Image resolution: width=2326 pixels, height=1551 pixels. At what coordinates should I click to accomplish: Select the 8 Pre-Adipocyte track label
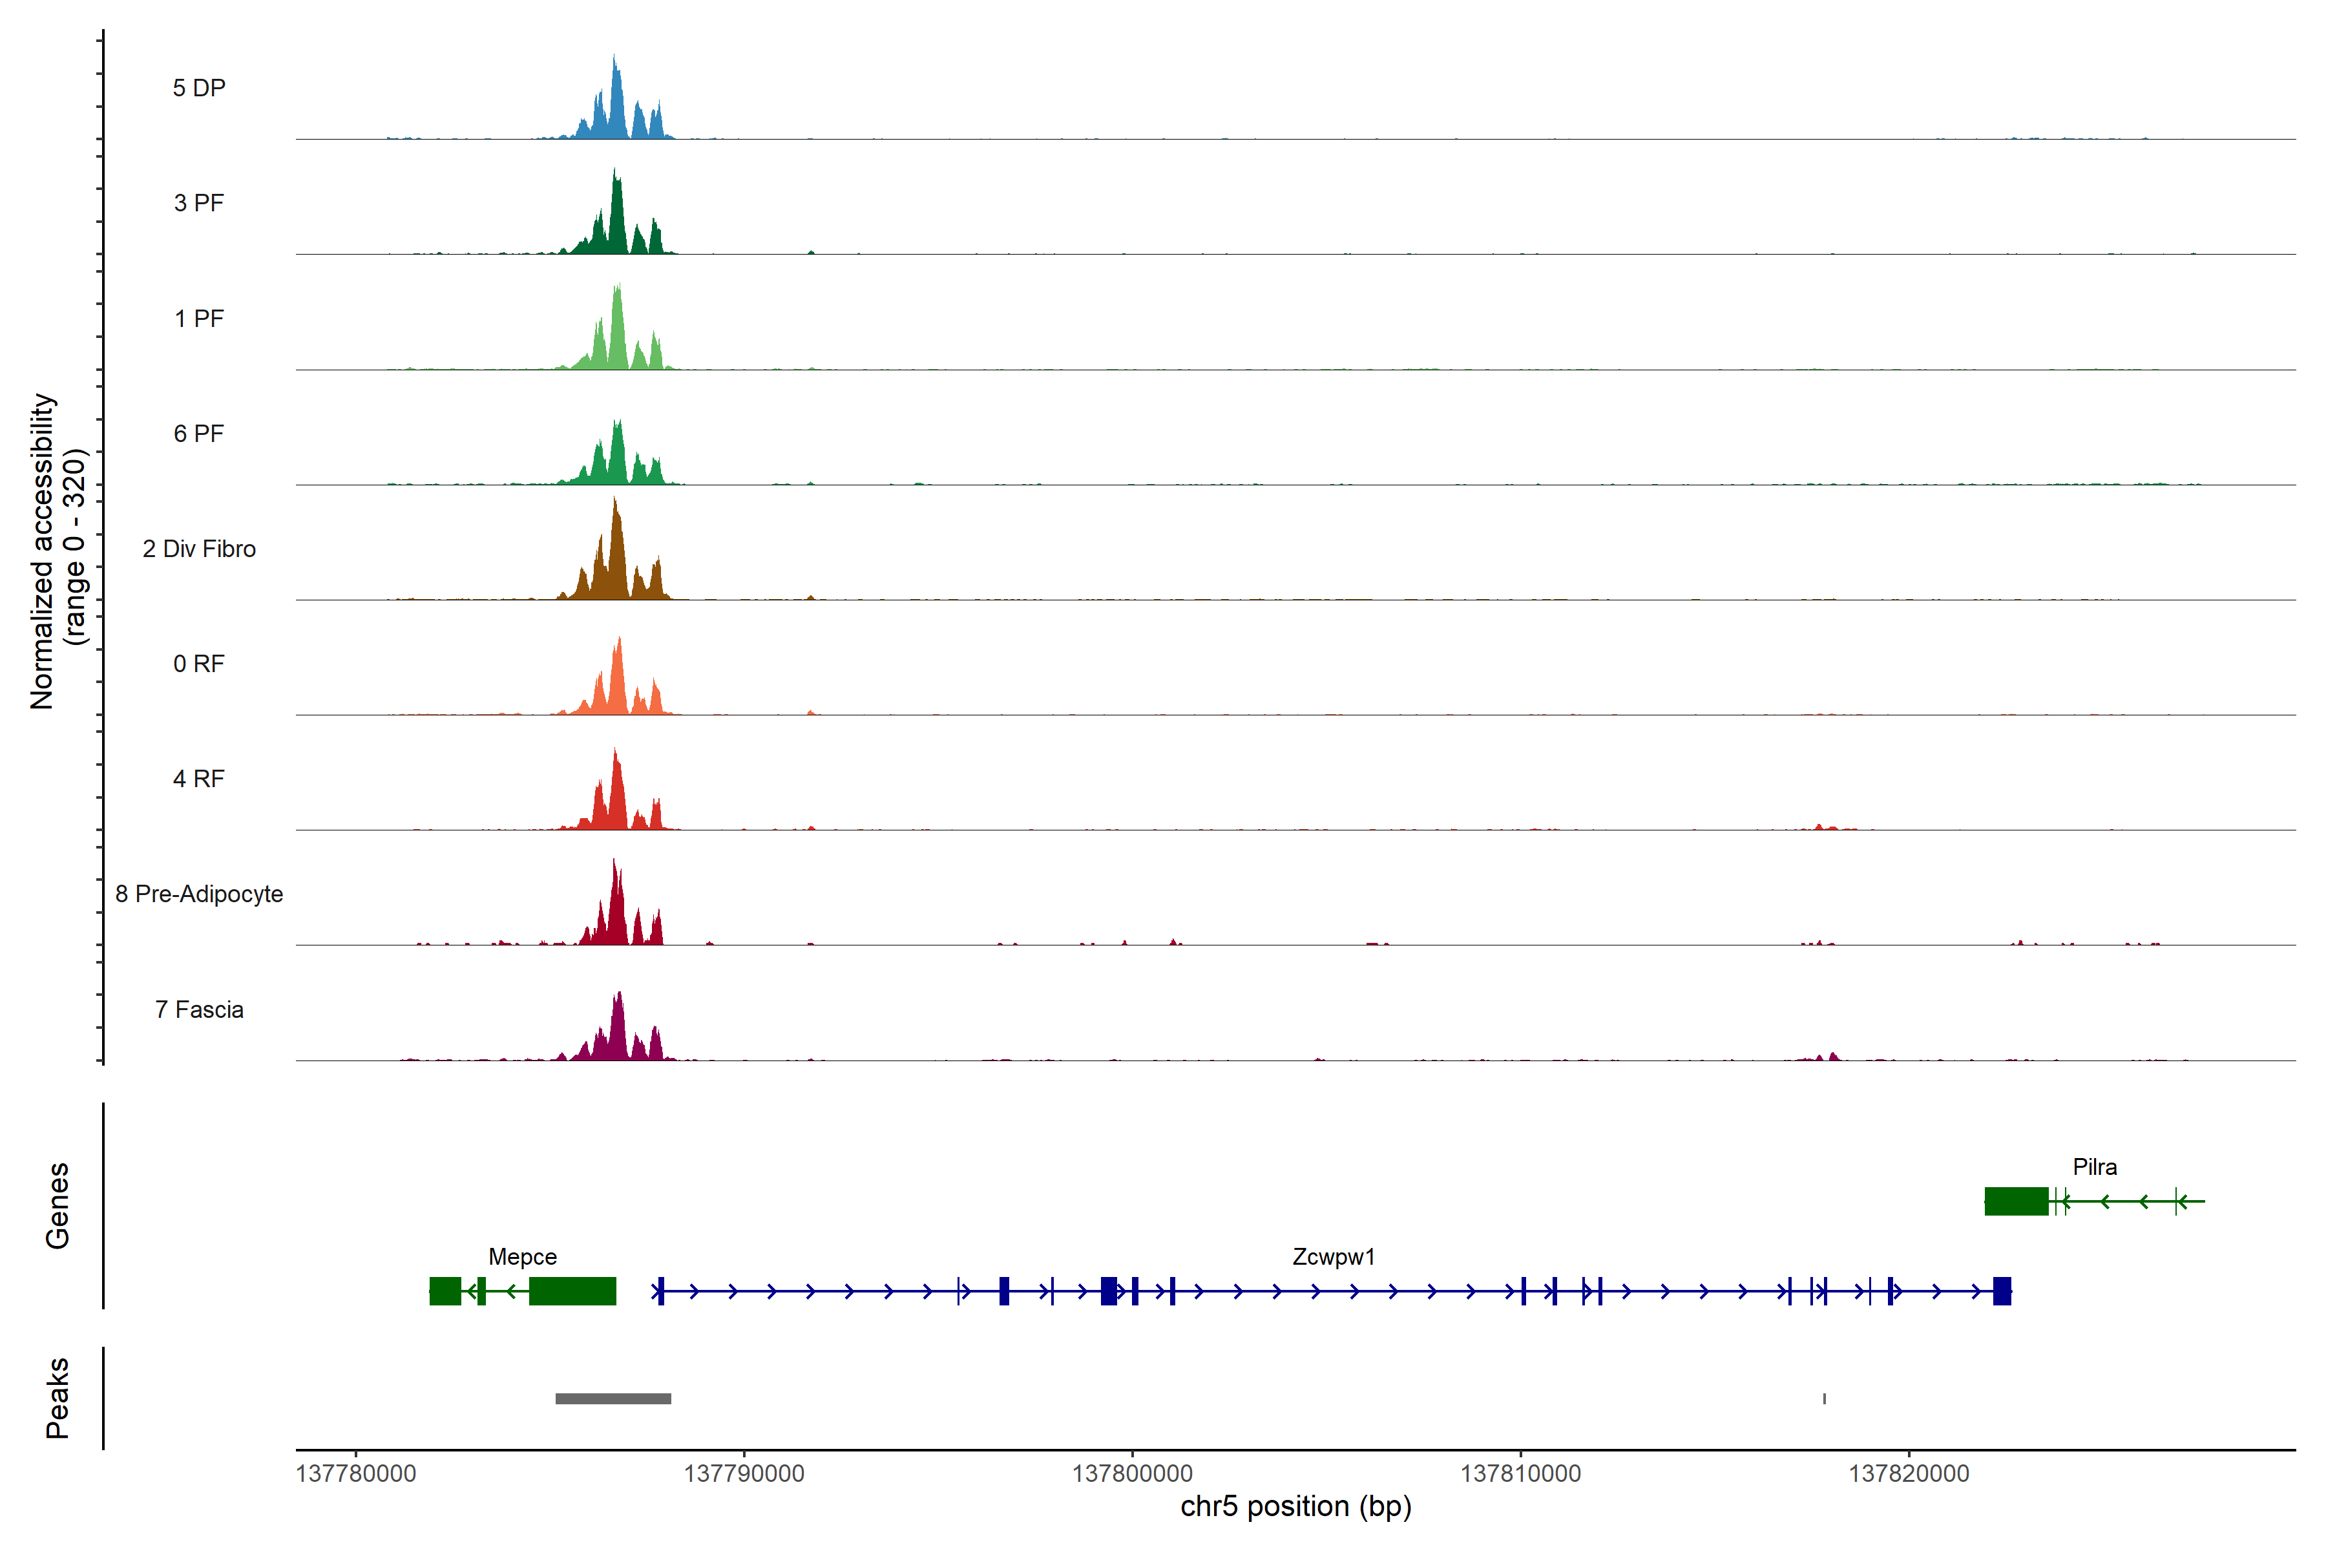(199, 894)
